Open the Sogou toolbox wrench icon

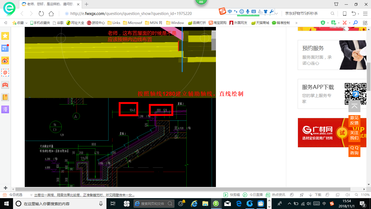271,11
